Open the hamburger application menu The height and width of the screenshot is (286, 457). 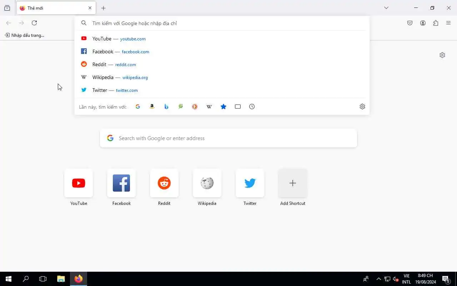(448, 23)
